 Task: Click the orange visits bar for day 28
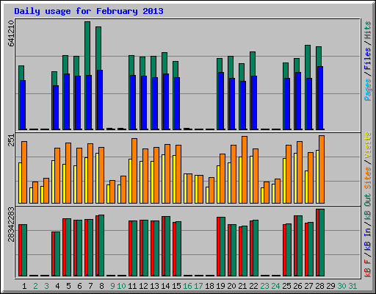tap(322, 169)
